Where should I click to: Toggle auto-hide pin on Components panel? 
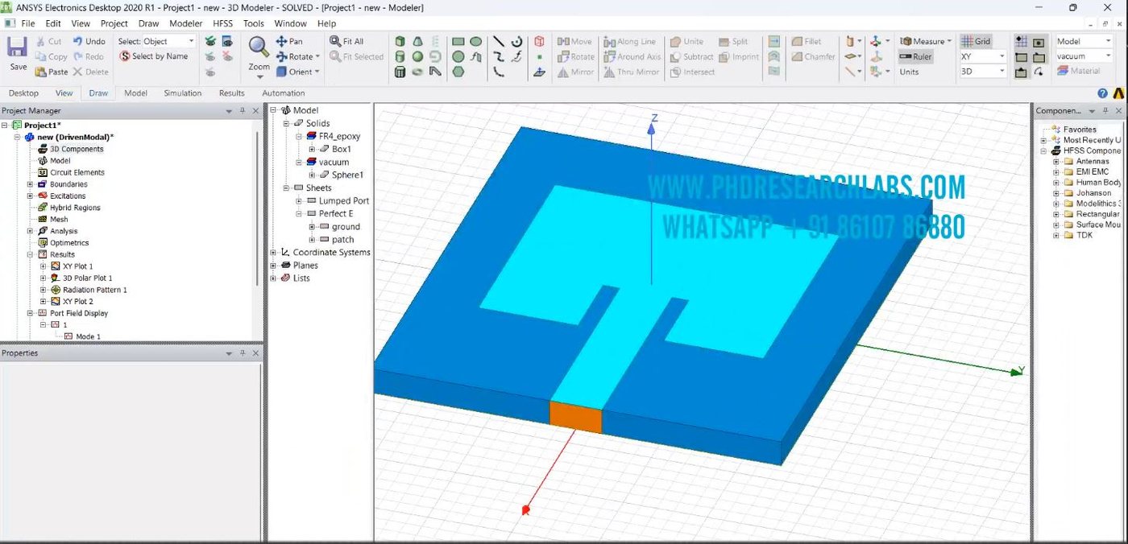click(1107, 111)
